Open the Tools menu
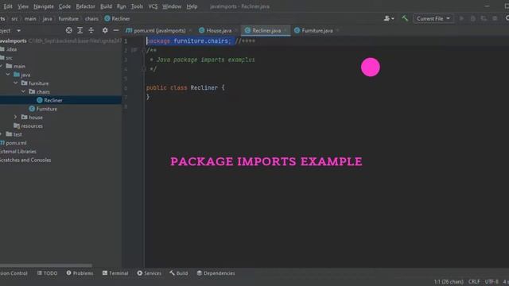This screenshot has width=509, height=286. 137,6
